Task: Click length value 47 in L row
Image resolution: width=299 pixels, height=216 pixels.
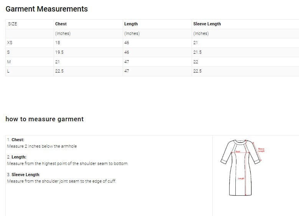Action: [127, 71]
